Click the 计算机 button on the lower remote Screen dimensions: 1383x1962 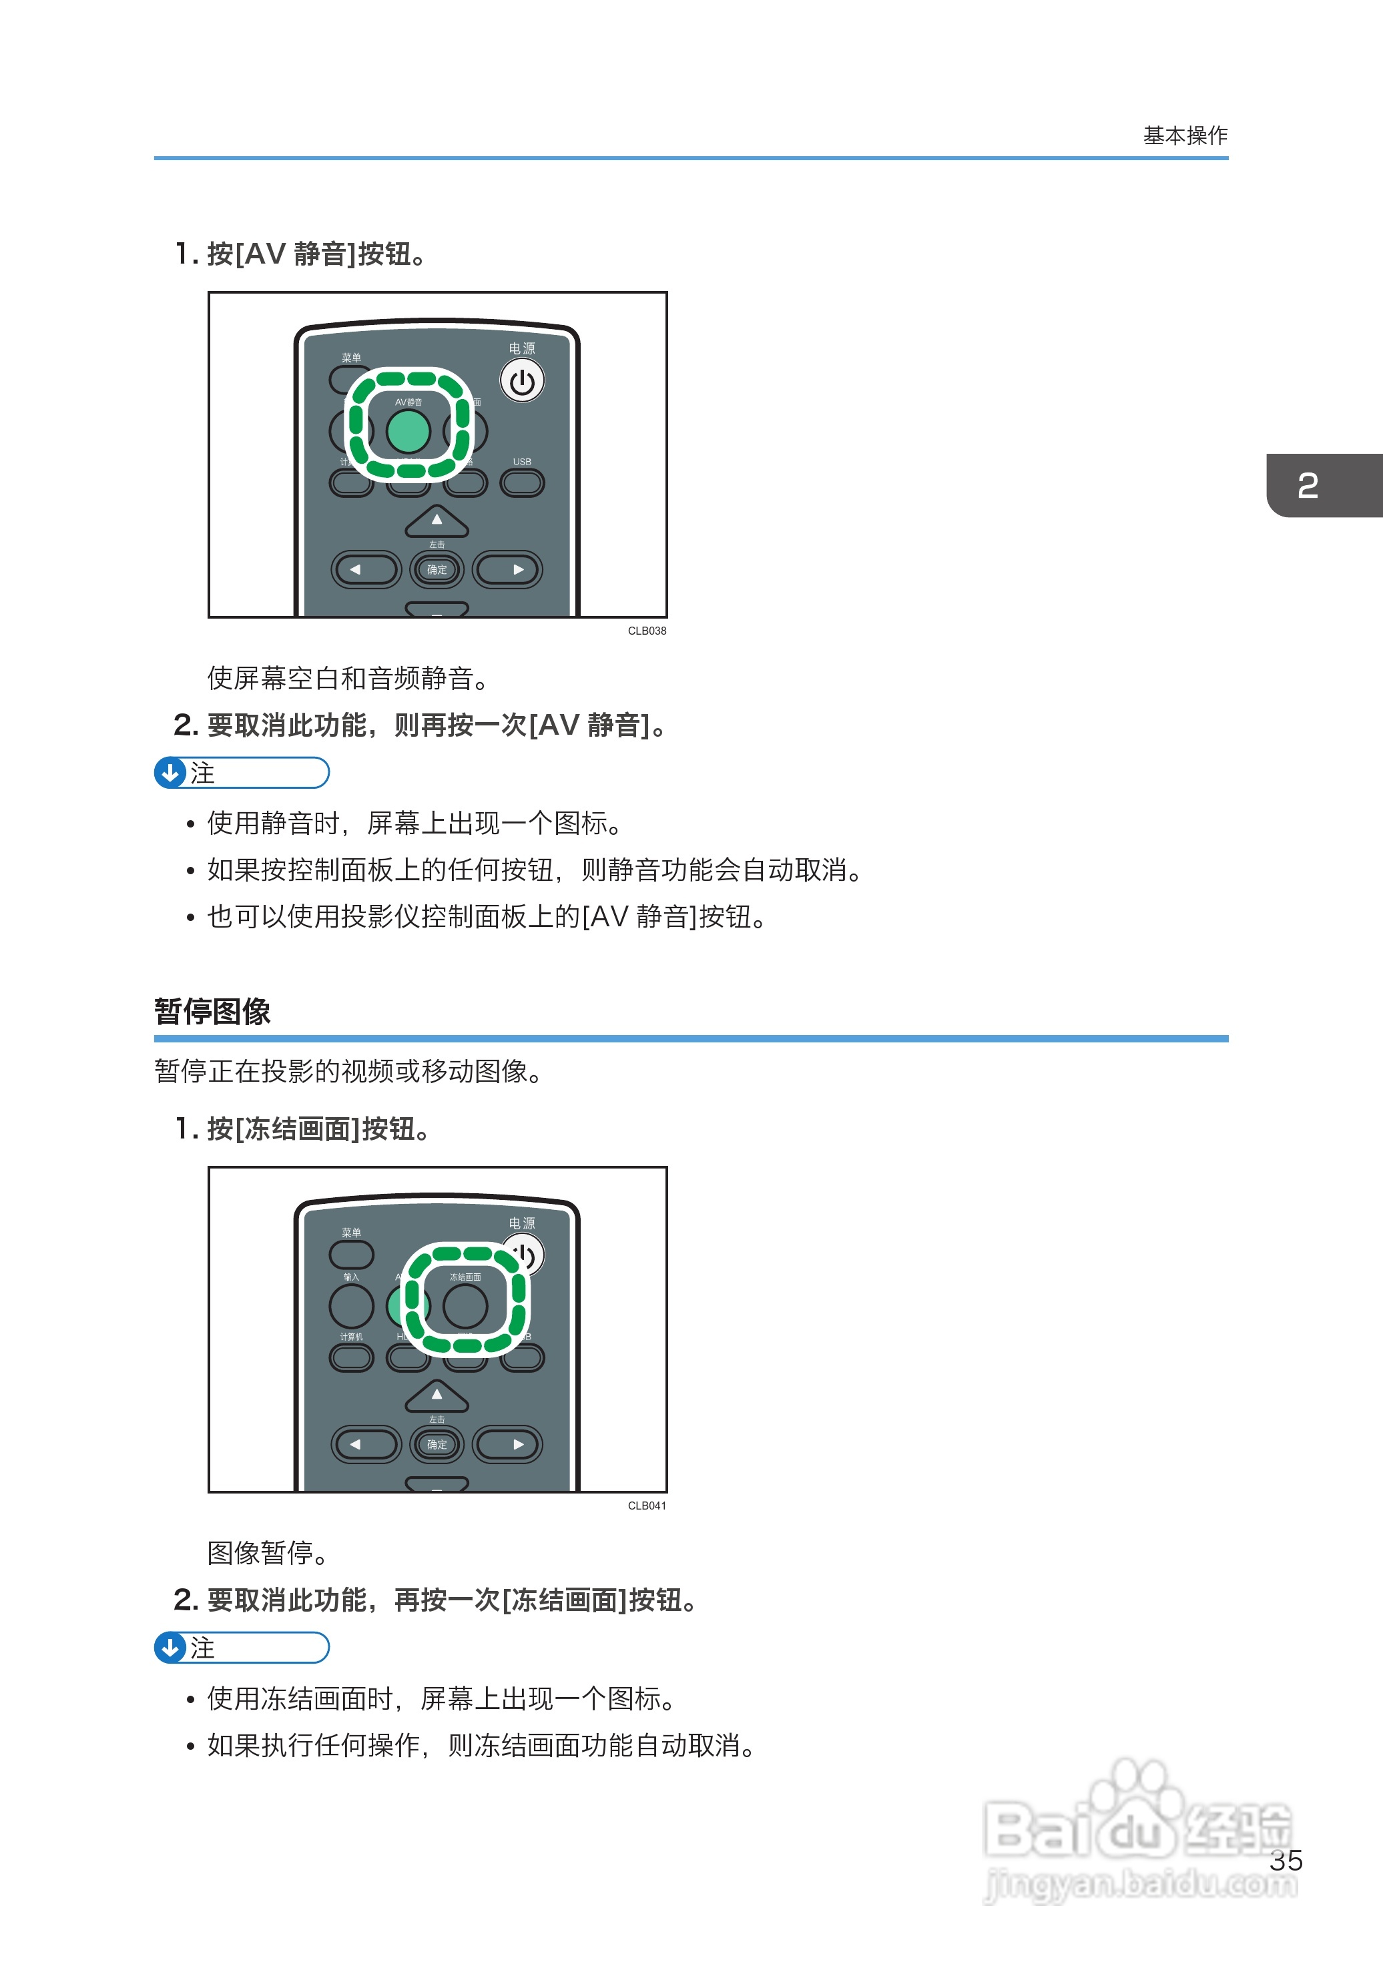(351, 1357)
